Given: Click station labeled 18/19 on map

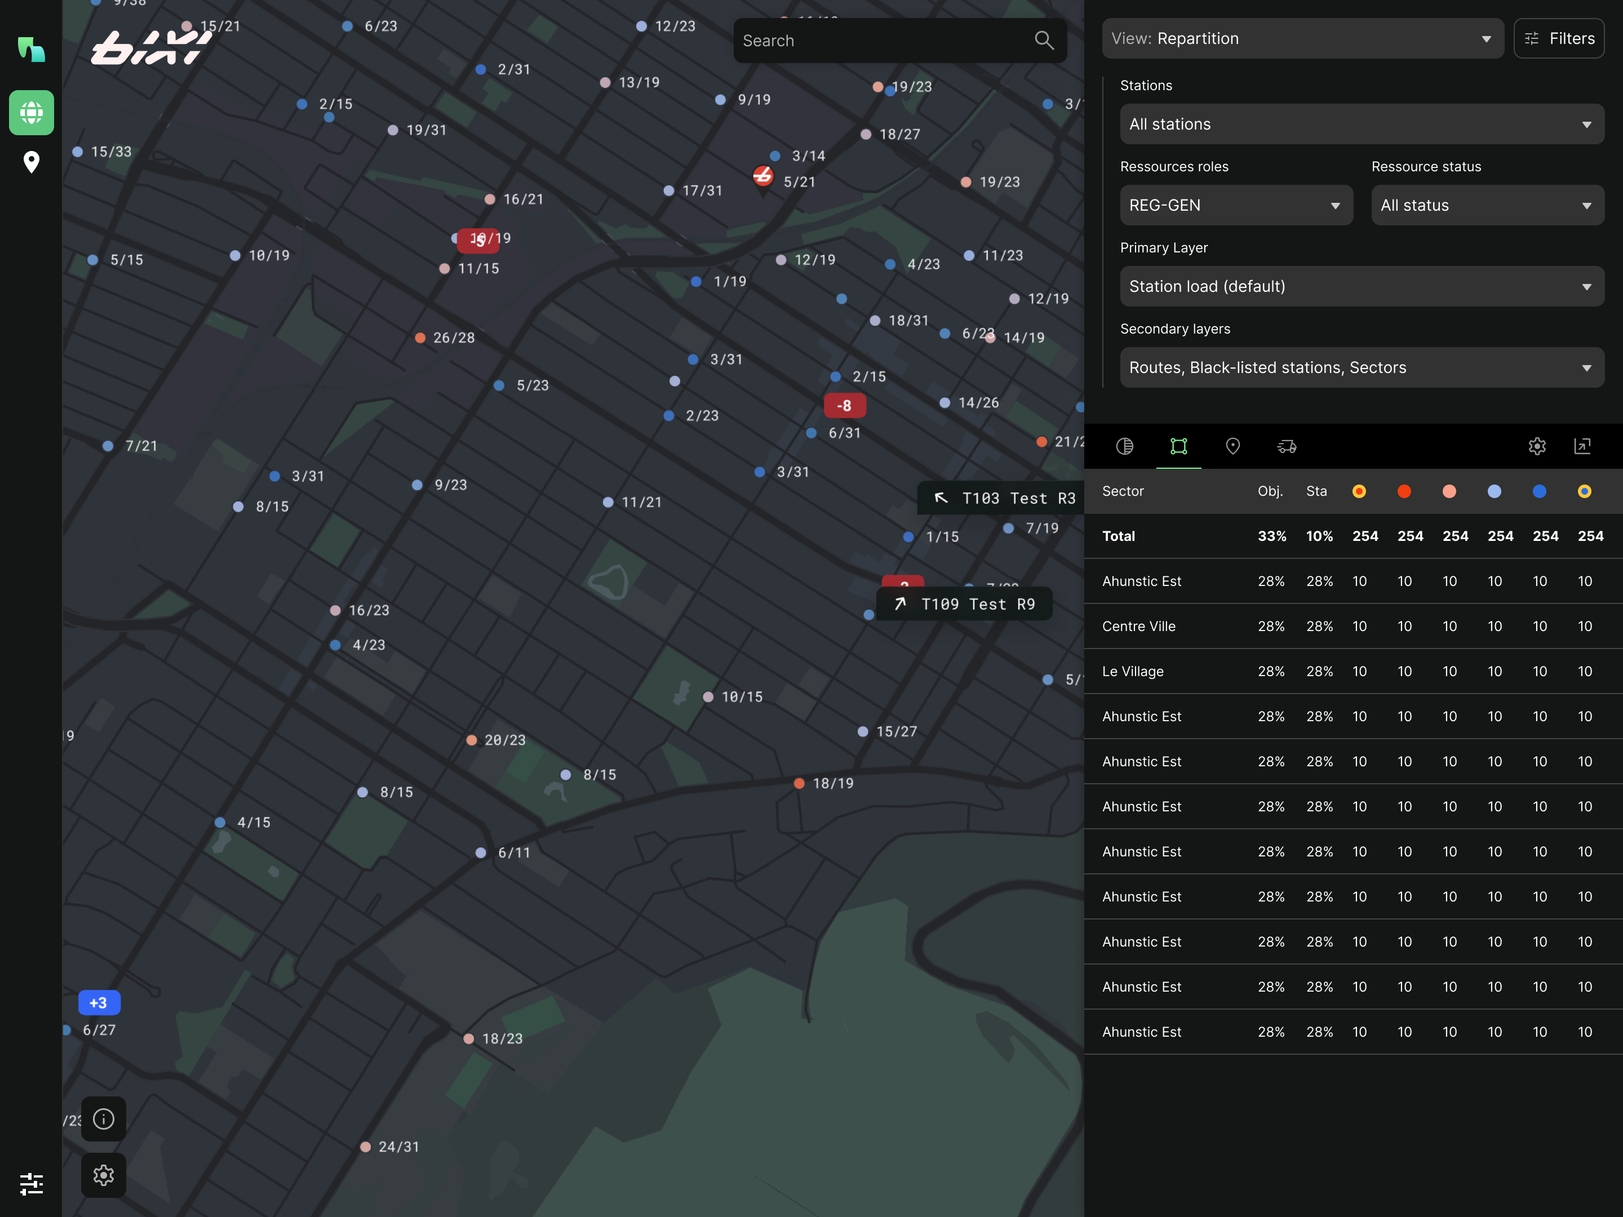Looking at the screenshot, I should tap(799, 784).
